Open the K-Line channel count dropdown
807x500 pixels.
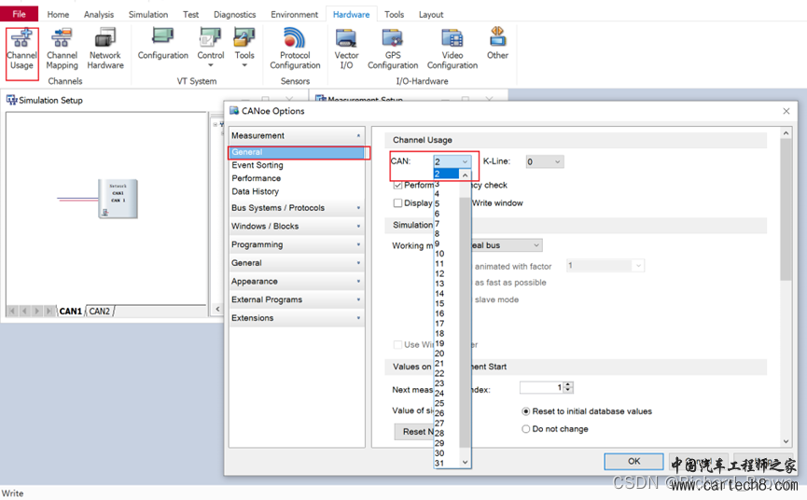click(x=545, y=162)
